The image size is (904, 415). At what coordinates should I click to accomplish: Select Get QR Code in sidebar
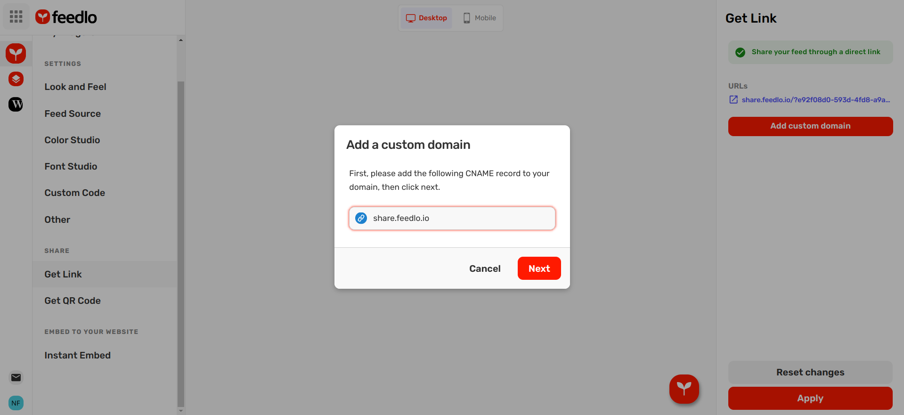coord(73,301)
